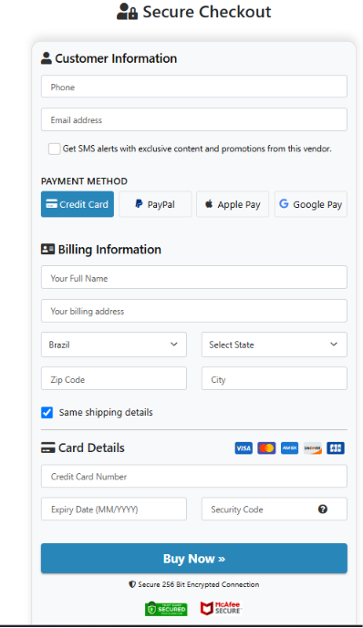Click the Buy Now button
The width and height of the screenshot is (363, 628).
194,559
